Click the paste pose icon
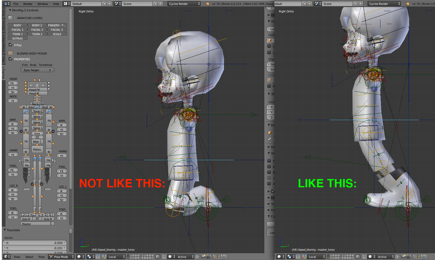This screenshot has width=435, height=260. coord(220,257)
